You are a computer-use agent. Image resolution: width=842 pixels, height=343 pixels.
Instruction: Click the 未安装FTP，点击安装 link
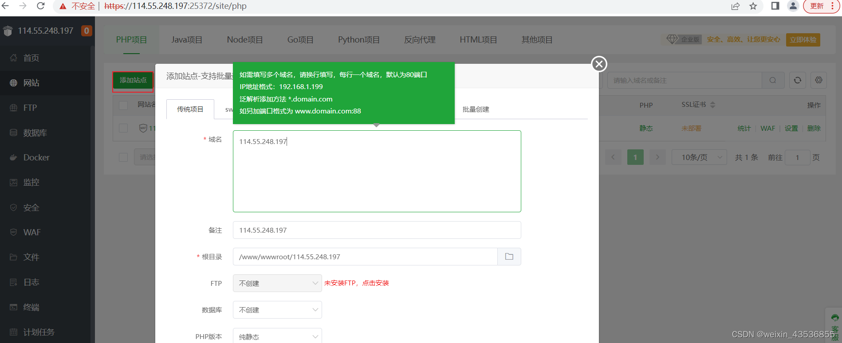(357, 283)
